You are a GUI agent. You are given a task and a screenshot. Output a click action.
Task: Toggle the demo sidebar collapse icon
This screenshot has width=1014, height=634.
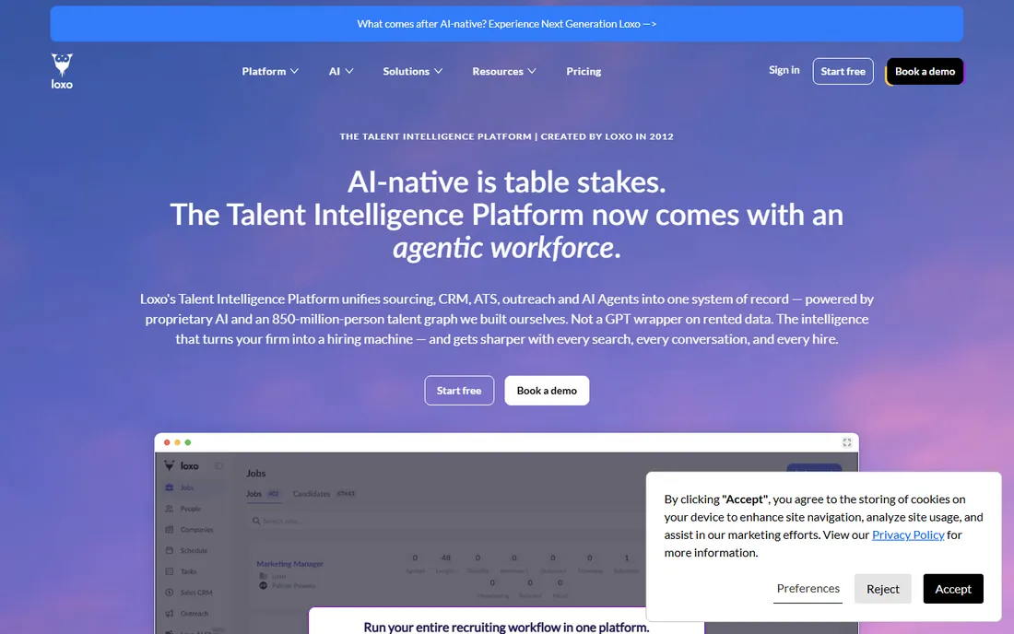(x=218, y=466)
